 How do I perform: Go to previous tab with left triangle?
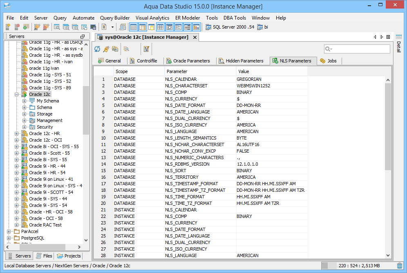375,37
